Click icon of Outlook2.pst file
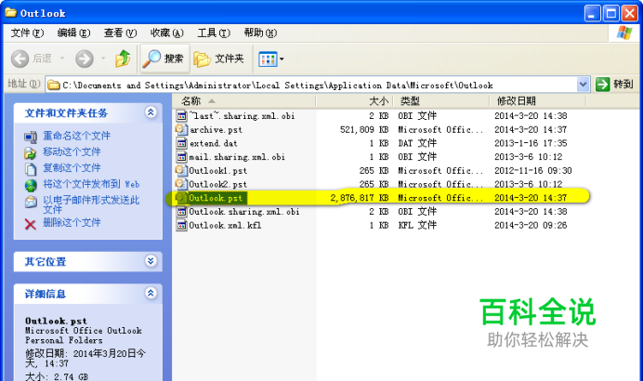The height and width of the screenshot is (381, 643). (182, 184)
